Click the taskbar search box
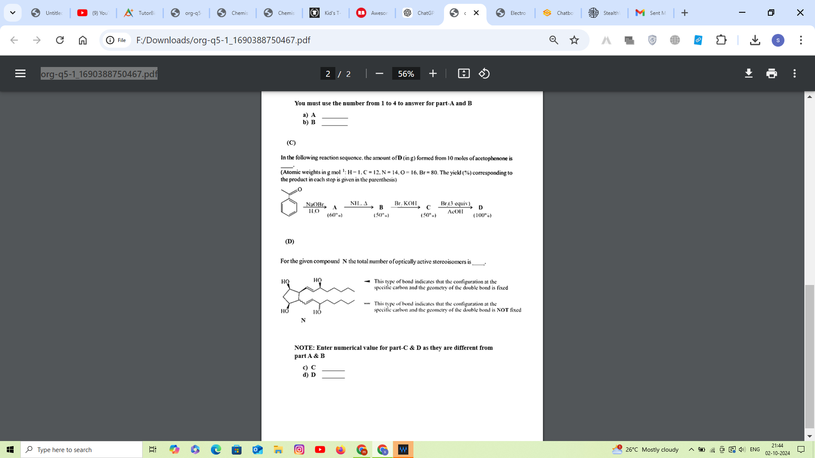The image size is (815, 458). click(81, 450)
